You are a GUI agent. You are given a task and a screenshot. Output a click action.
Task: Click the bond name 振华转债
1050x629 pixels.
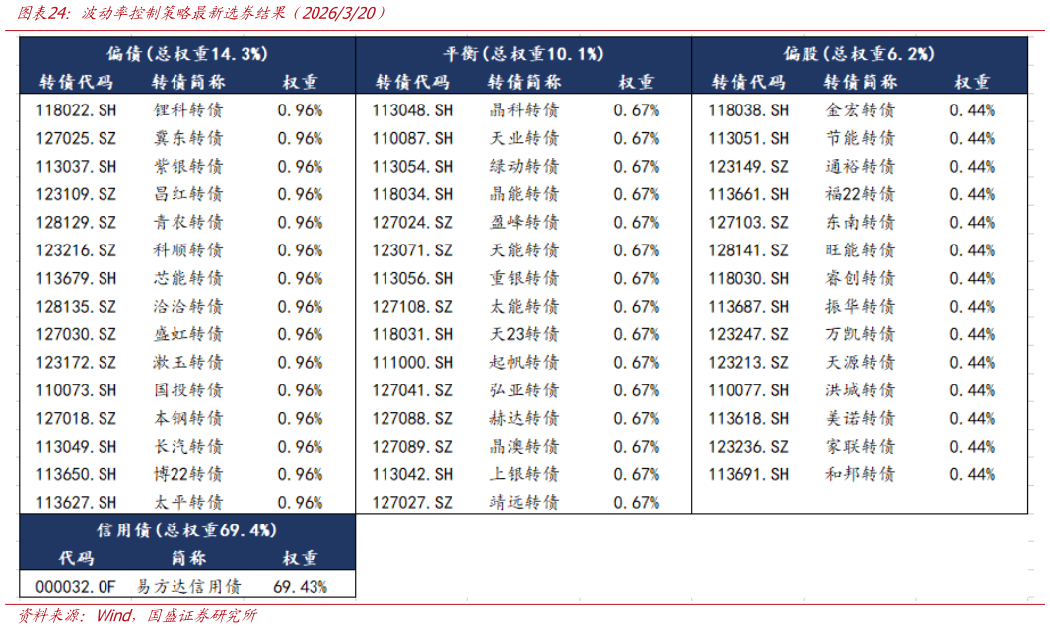861,307
